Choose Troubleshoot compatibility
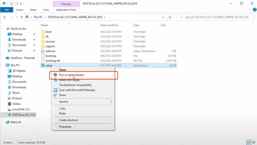257x145 pixels. pos(75,85)
